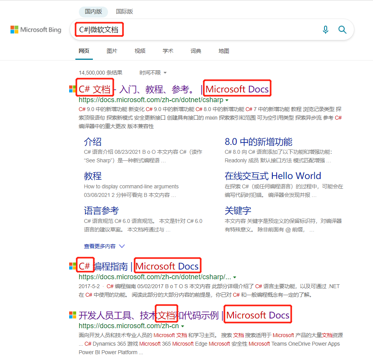The image size is (373, 360).
Task: Open the 语言参考 sublink
Action: [101, 210]
